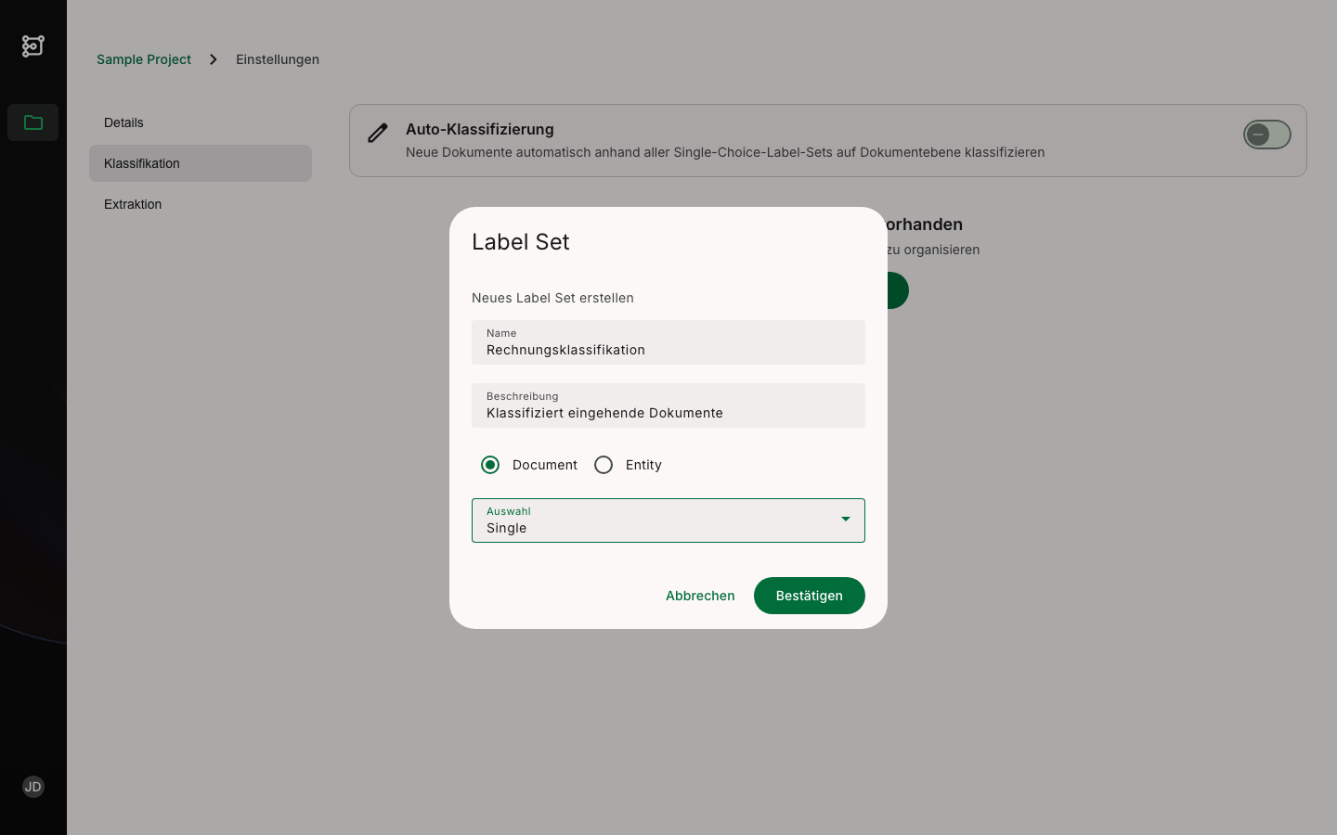Click into the Beschreibung text field
Viewport: 1337px width, 835px height.
[x=668, y=406]
